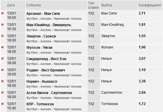Select the Дата column header

(11, 5)
